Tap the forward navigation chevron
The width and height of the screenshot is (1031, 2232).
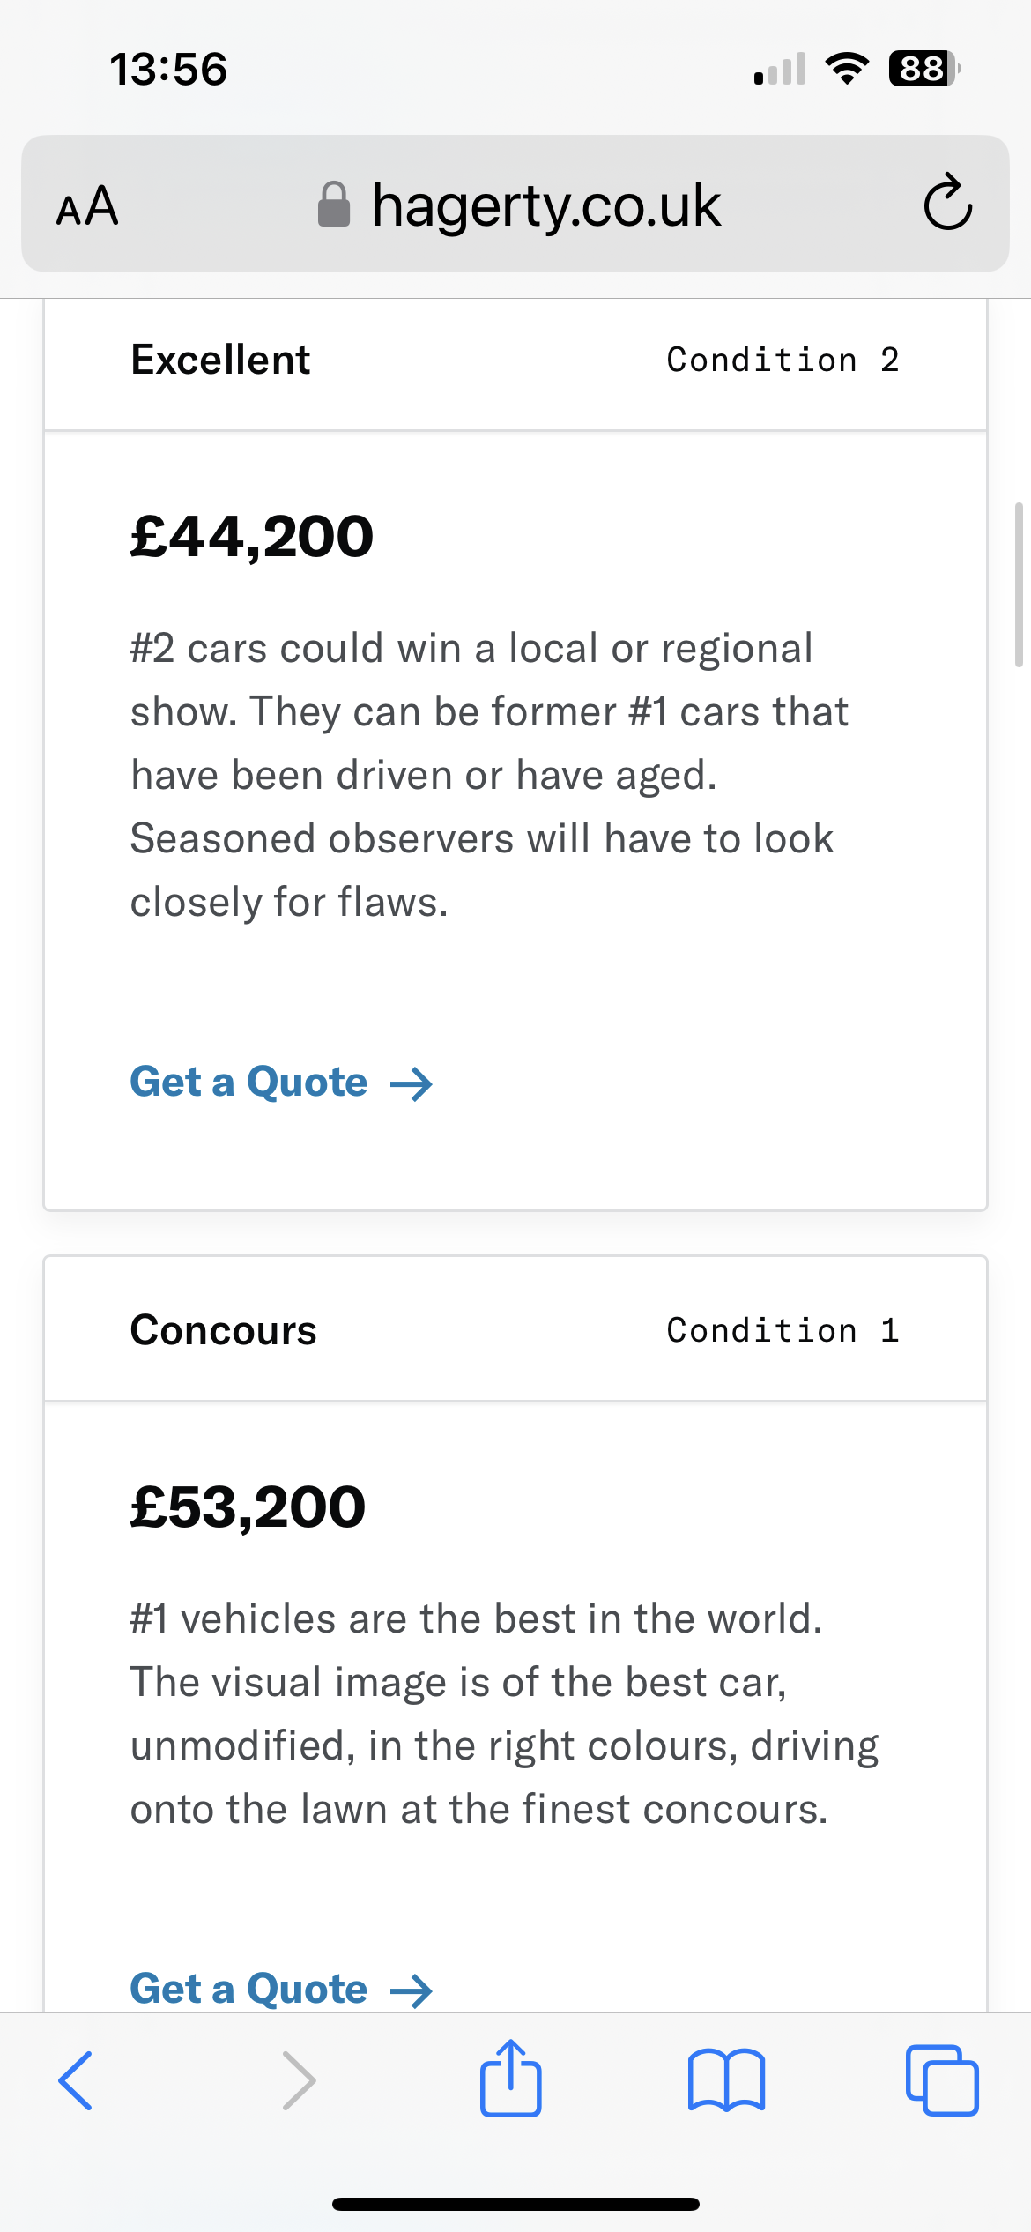[x=299, y=2080]
